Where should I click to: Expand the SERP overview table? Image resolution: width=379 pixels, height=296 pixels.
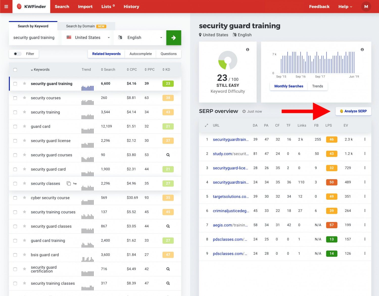(x=206, y=125)
